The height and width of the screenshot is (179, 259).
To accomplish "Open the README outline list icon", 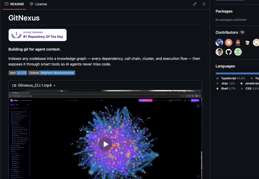I will coord(204,4).
